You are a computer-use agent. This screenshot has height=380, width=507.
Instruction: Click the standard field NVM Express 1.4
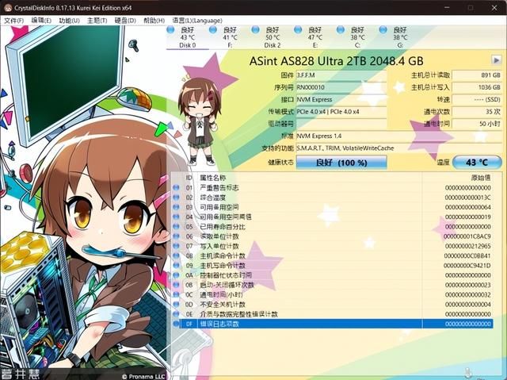399,136
